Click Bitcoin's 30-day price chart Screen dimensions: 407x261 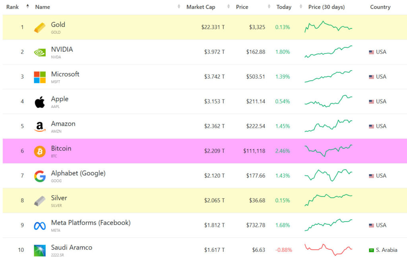pos(328,151)
